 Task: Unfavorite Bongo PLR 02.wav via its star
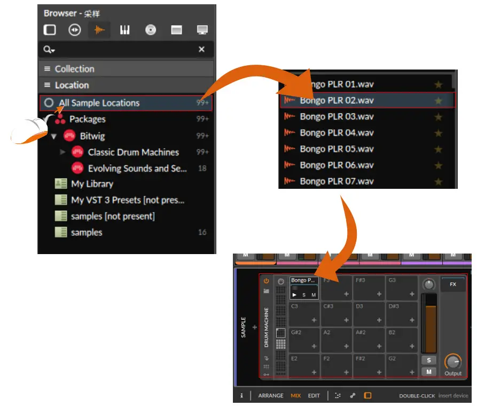(x=438, y=100)
